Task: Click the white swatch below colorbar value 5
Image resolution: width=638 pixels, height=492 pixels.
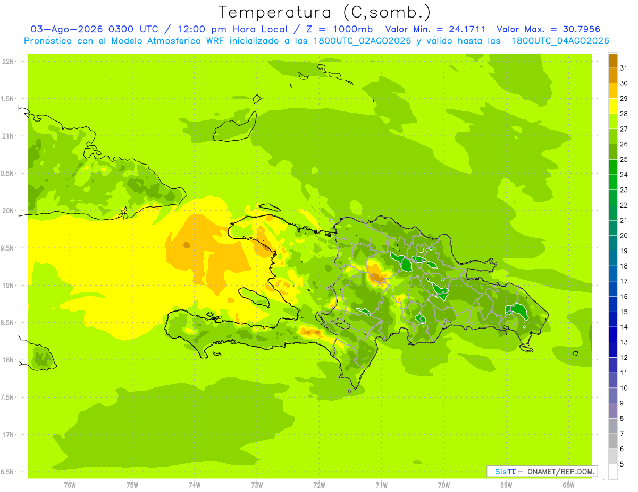Action: tap(613, 472)
